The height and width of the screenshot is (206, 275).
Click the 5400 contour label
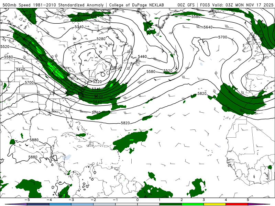[79, 21]
